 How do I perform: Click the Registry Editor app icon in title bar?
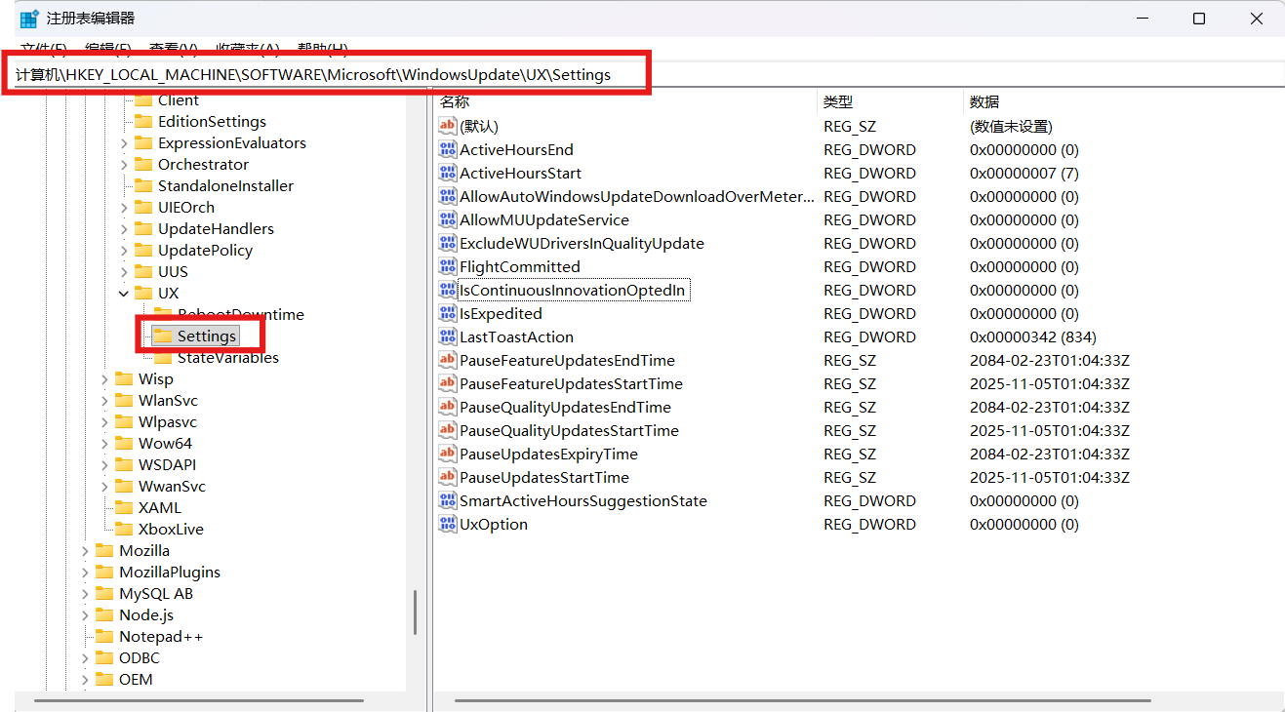29,19
